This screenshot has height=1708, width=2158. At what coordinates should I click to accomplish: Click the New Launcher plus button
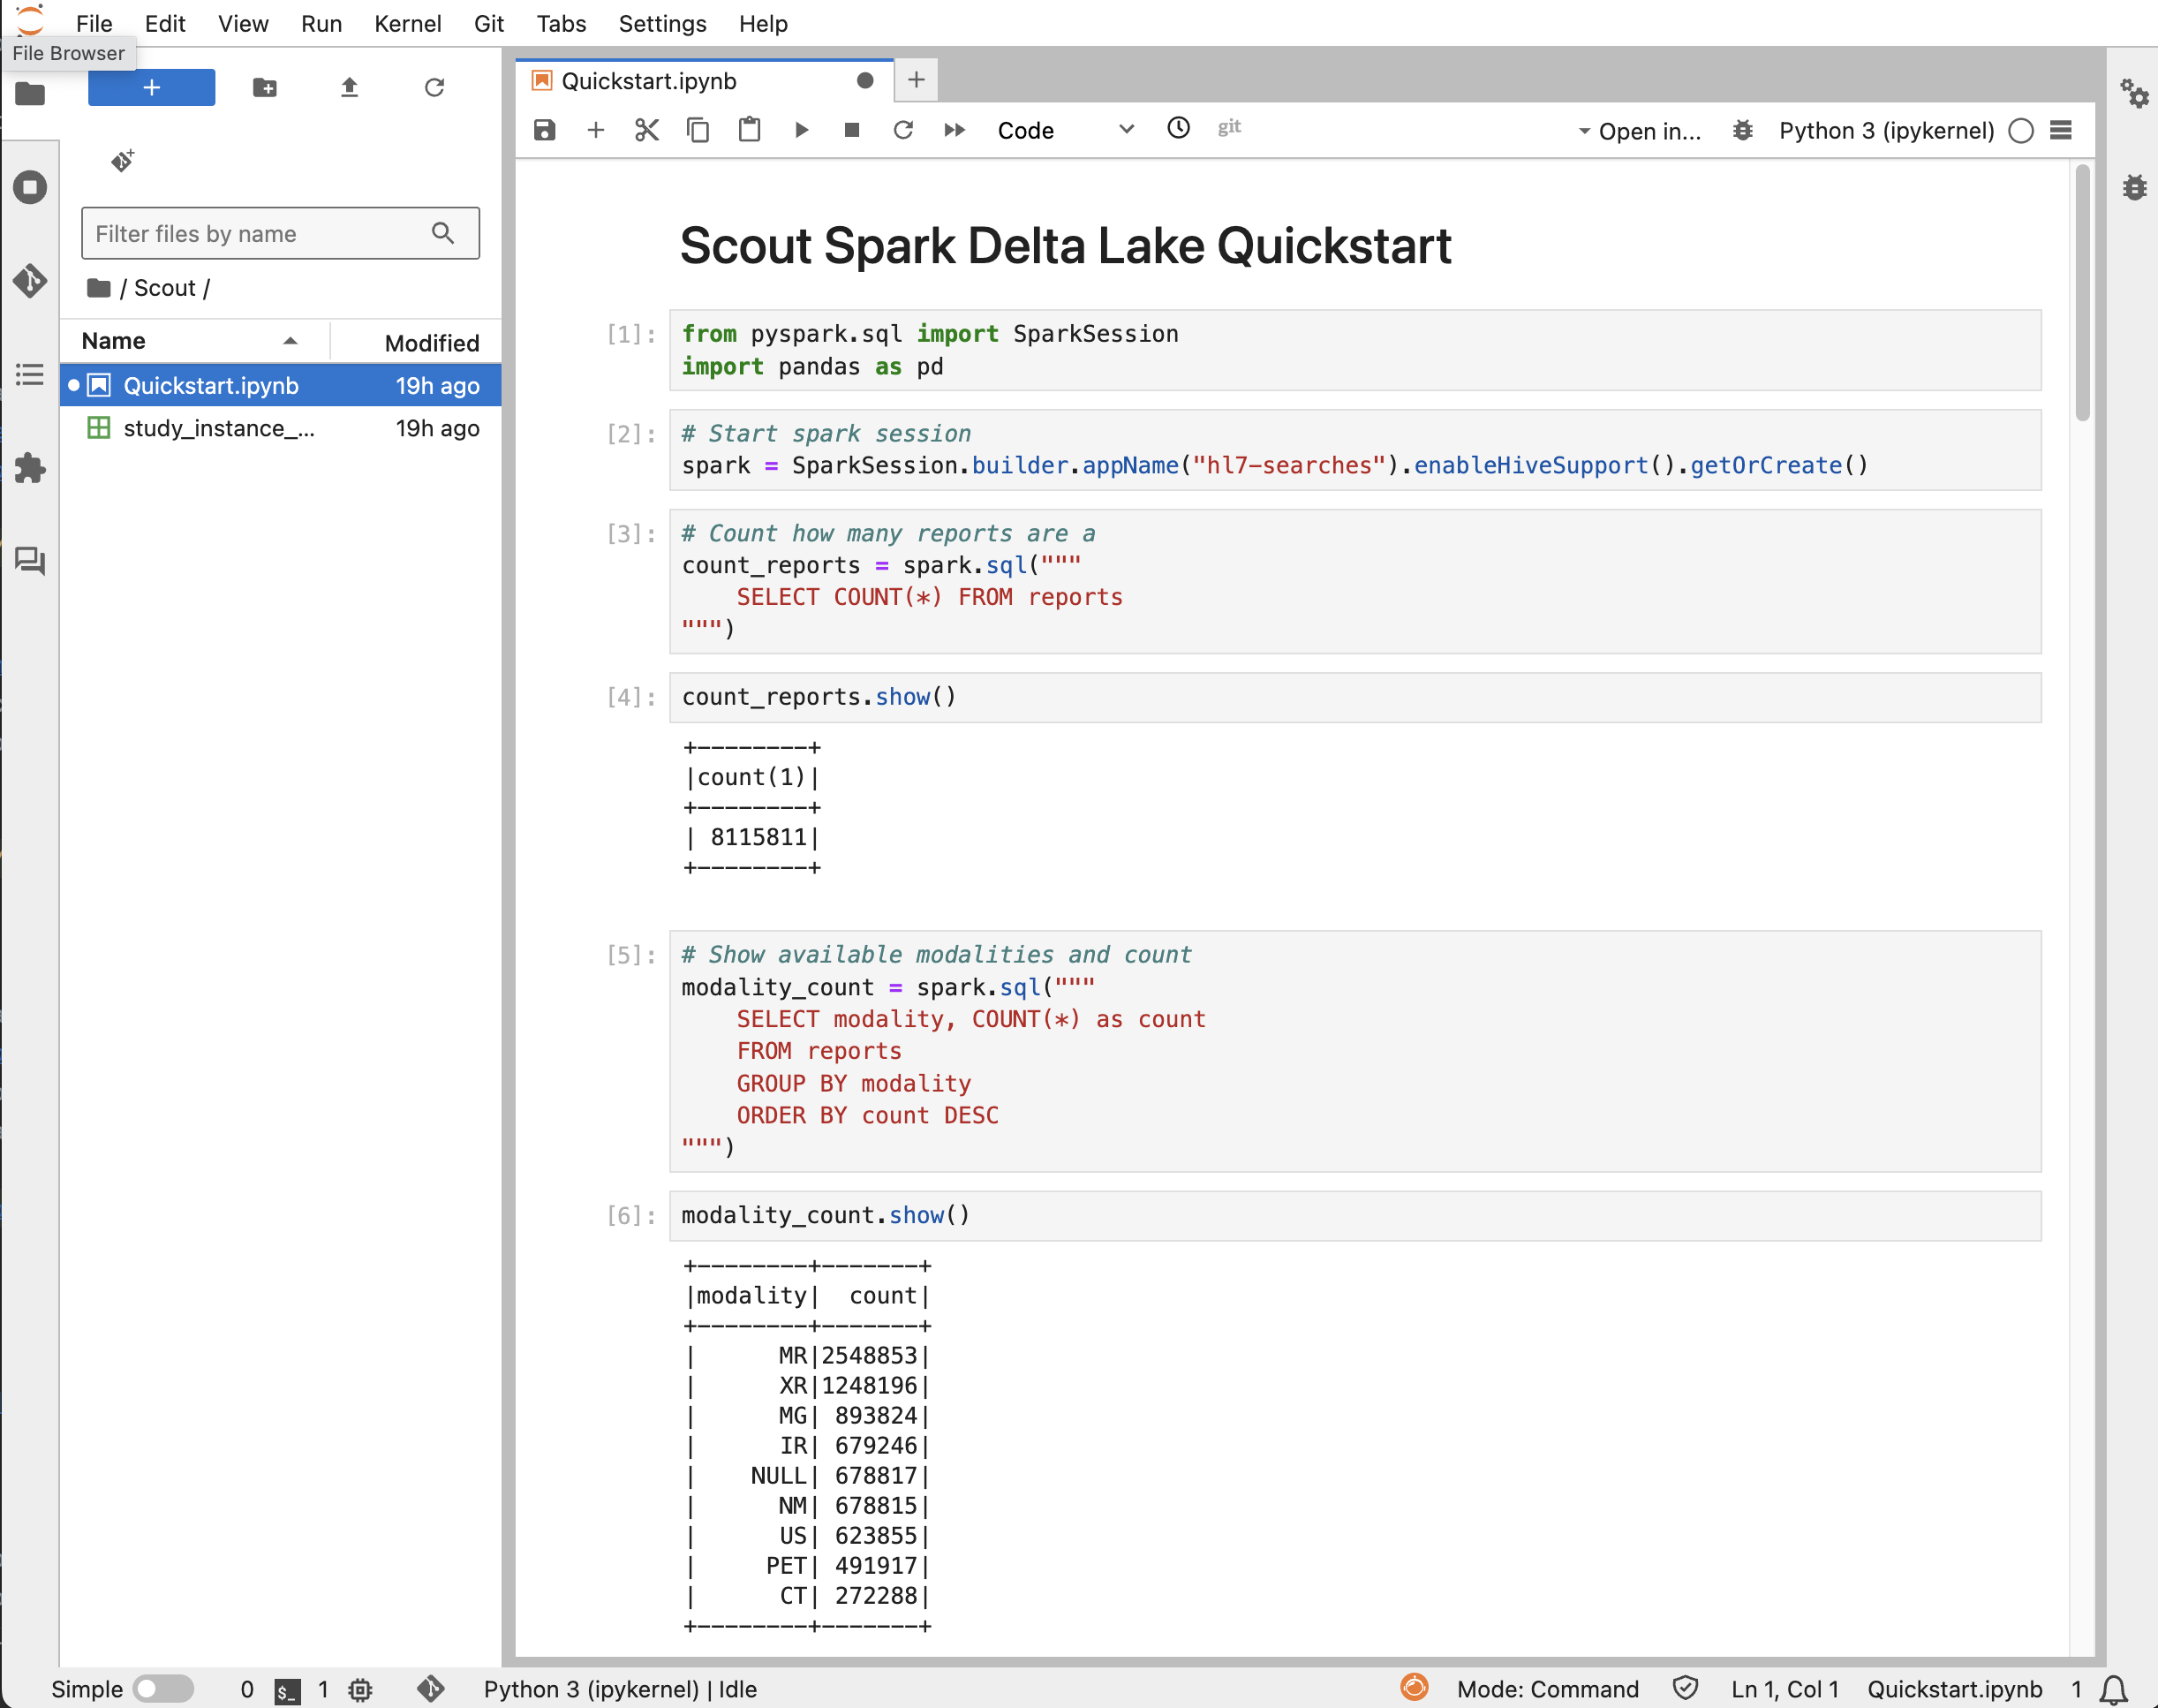coord(151,88)
